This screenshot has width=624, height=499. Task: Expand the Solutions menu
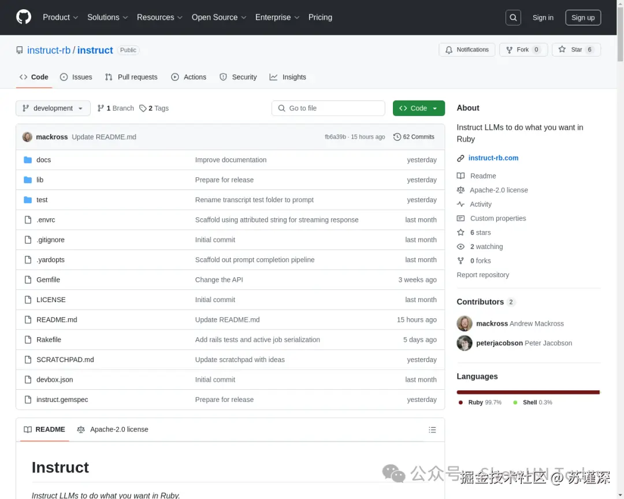tap(107, 17)
